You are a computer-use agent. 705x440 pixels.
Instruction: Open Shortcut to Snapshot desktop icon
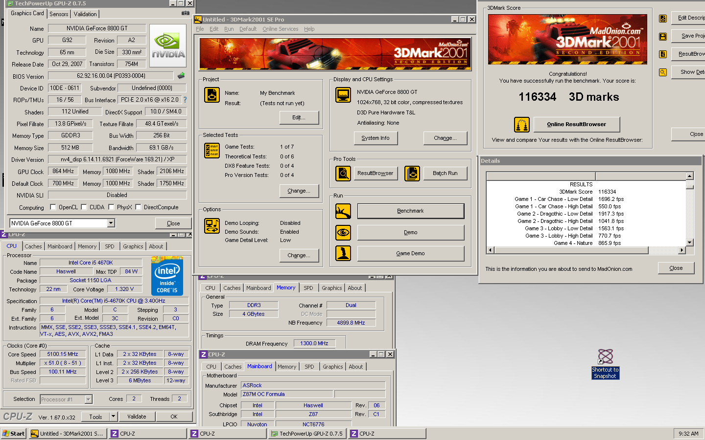click(606, 364)
